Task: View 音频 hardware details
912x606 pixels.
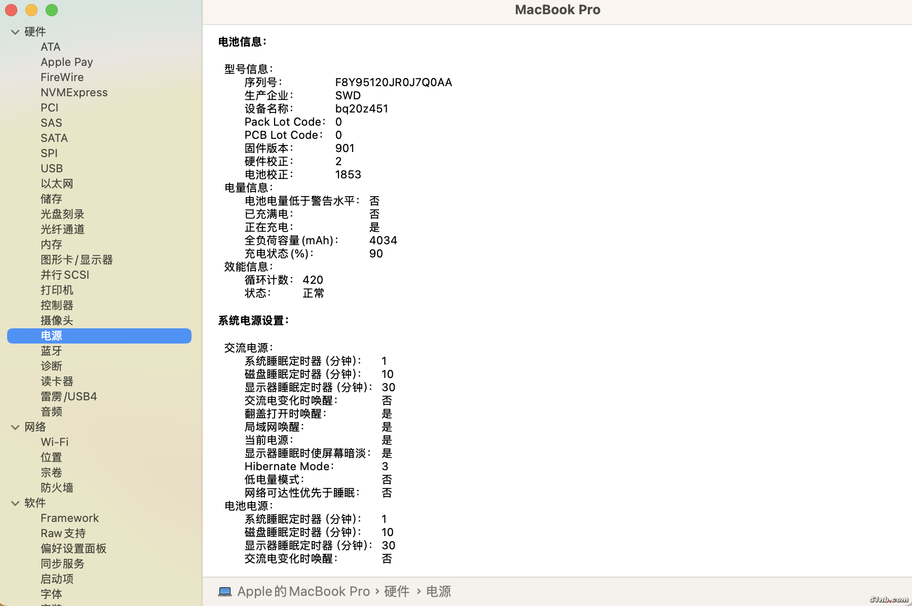Action: pyautogui.click(x=51, y=411)
